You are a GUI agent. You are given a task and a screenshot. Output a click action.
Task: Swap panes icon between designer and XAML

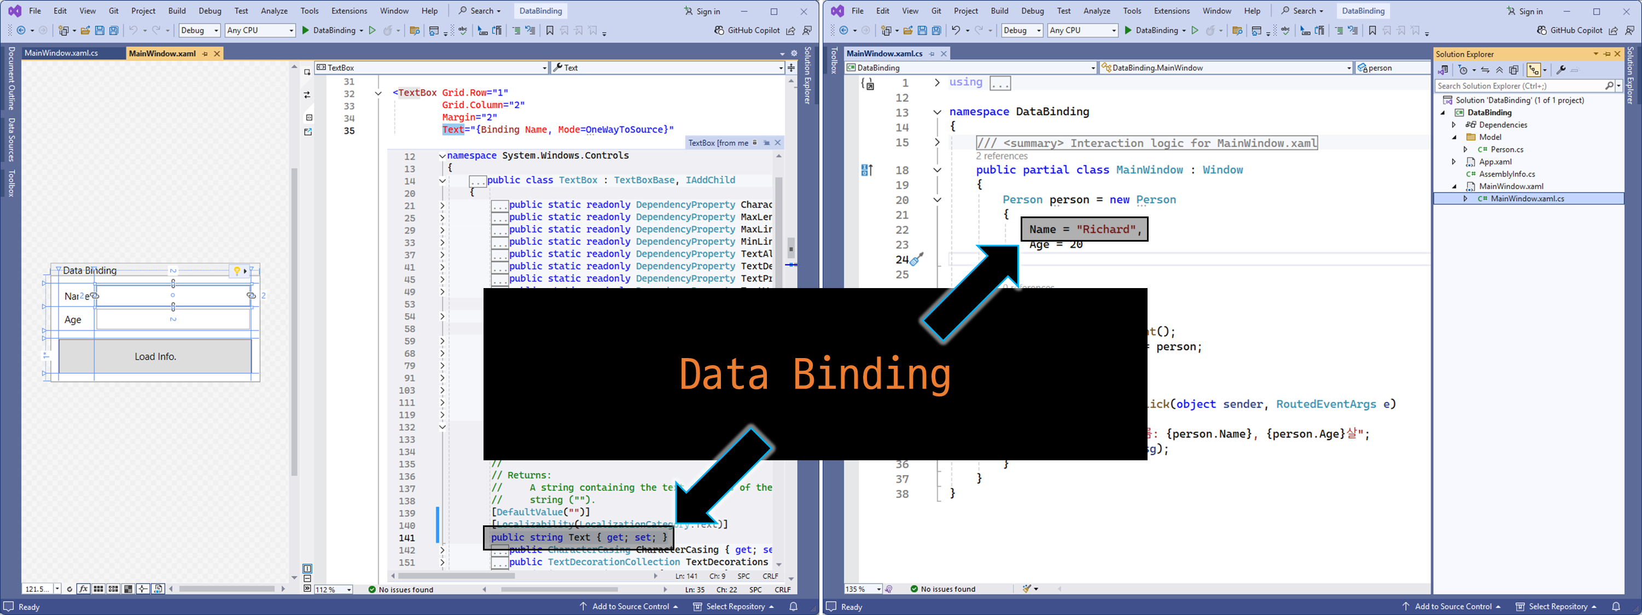click(307, 95)
